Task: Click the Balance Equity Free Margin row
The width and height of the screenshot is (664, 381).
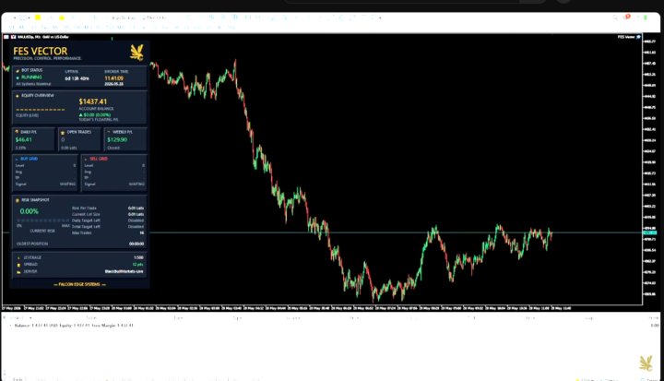Action: (x=330, y=326)
